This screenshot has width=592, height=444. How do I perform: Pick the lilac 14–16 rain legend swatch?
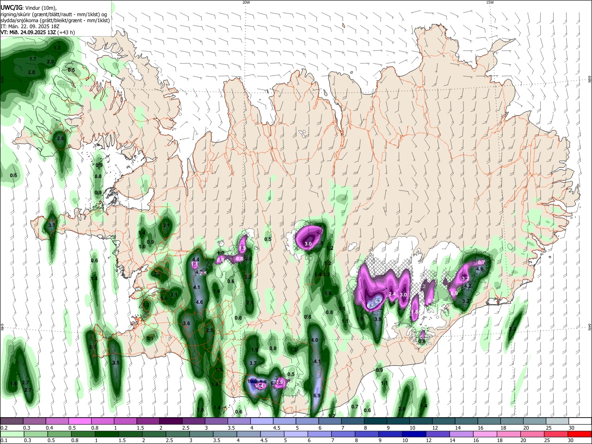462,434
